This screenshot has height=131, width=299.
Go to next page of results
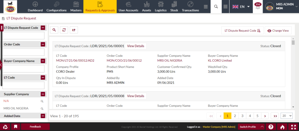tap(265, 116)
